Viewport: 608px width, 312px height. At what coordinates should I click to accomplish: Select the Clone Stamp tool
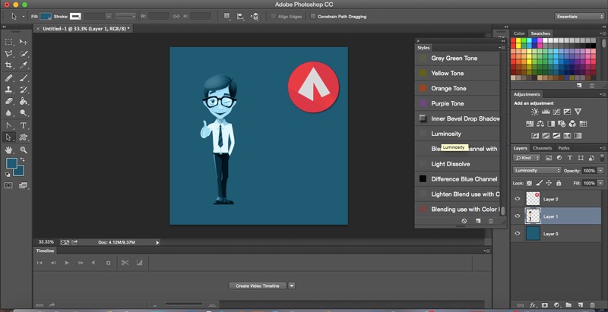coord(8,90)
